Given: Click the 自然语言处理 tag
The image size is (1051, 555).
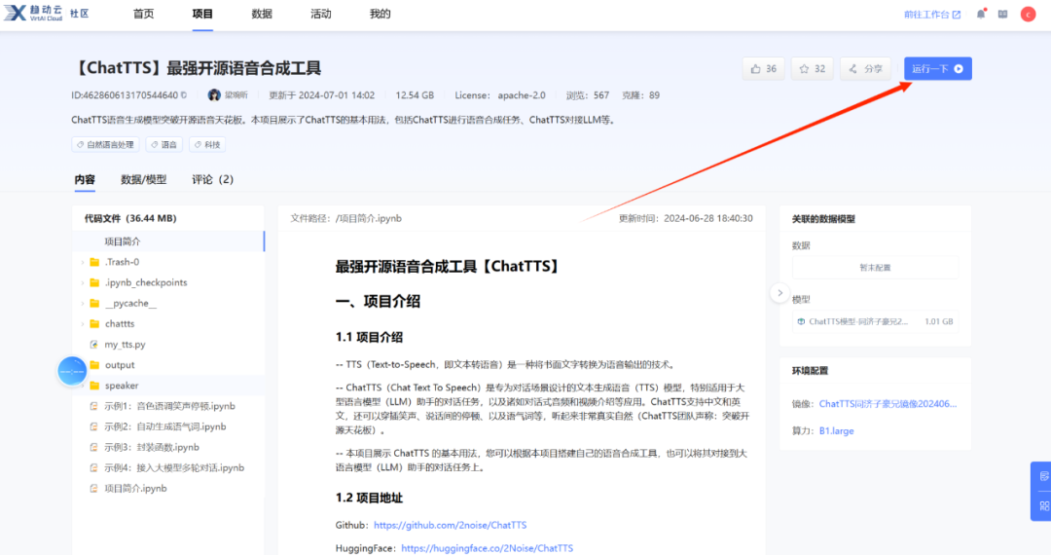Looking at the screenshot, I should tap(105, 145).
